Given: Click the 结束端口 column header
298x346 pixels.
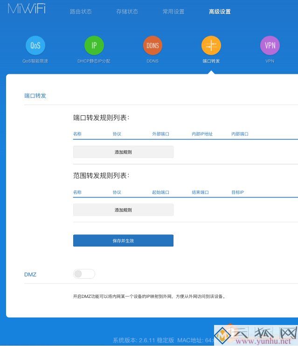Looking at the screenshot, I should (200, 192).
